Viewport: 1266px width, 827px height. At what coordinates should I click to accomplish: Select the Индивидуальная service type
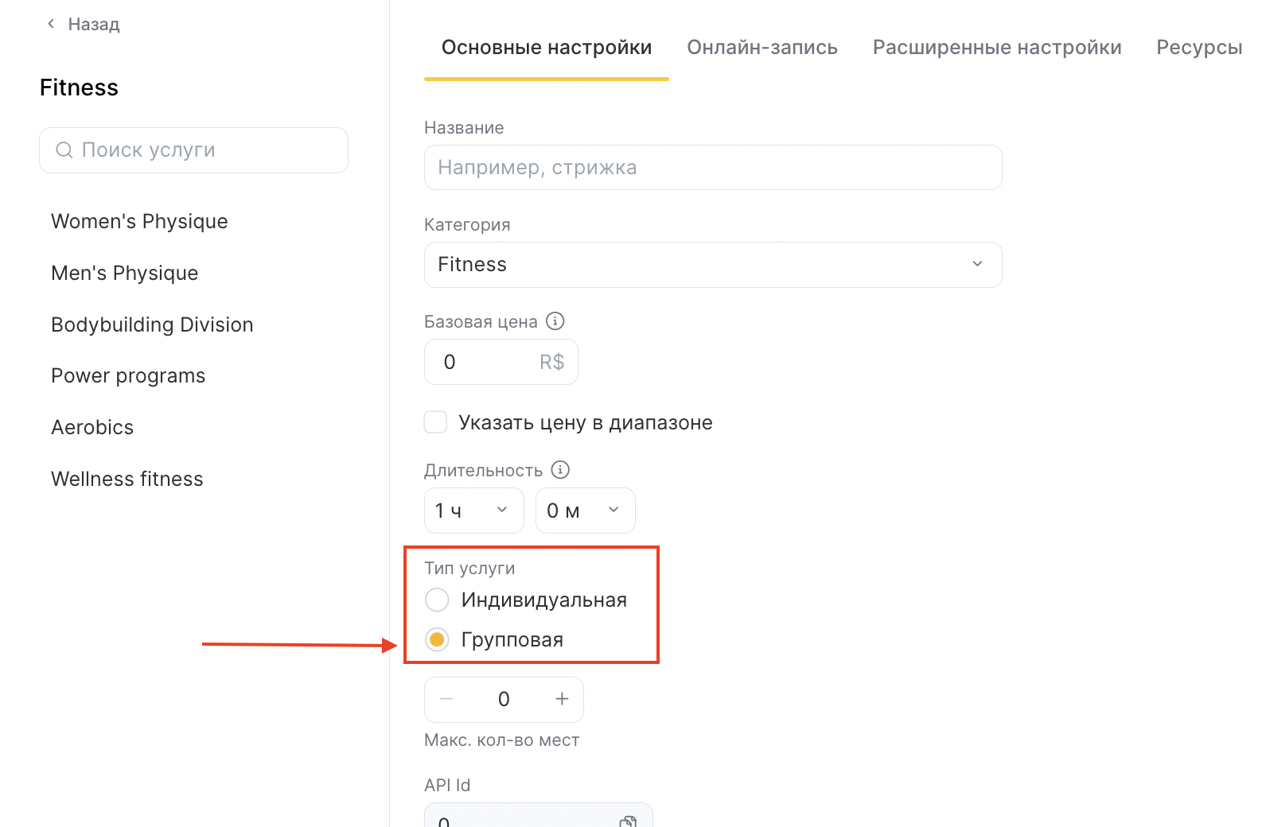[437, 600]
